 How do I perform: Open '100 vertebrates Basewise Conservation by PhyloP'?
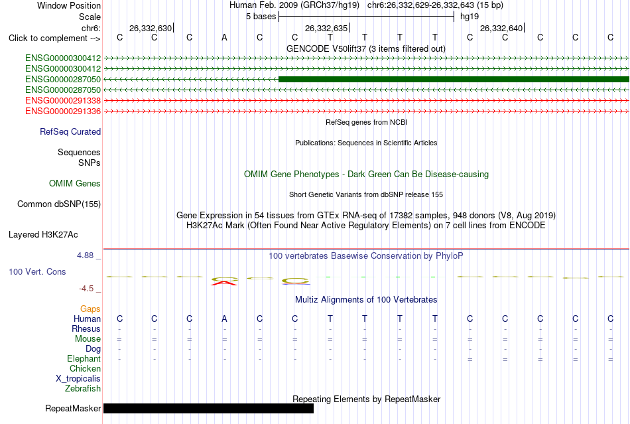(366, 255)
